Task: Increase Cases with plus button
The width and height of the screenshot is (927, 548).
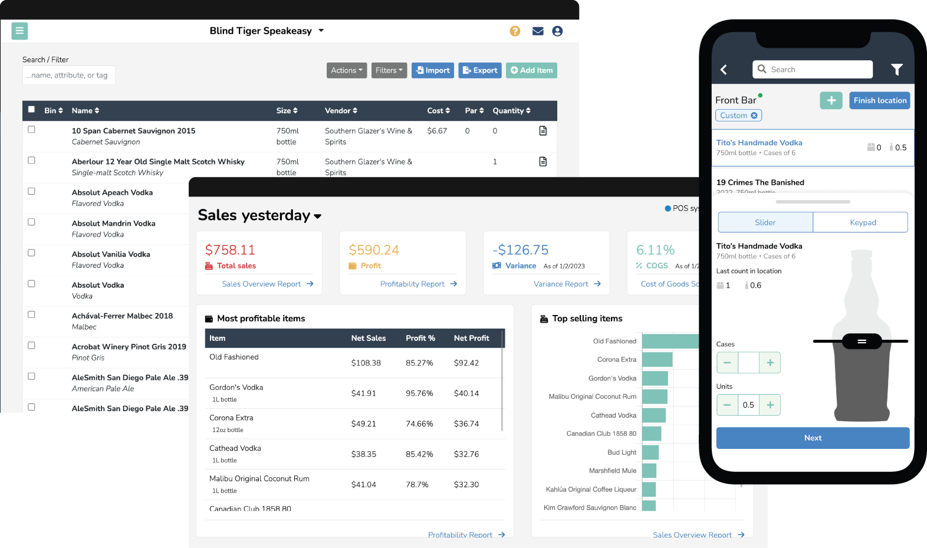Action: tap(770, 363)
